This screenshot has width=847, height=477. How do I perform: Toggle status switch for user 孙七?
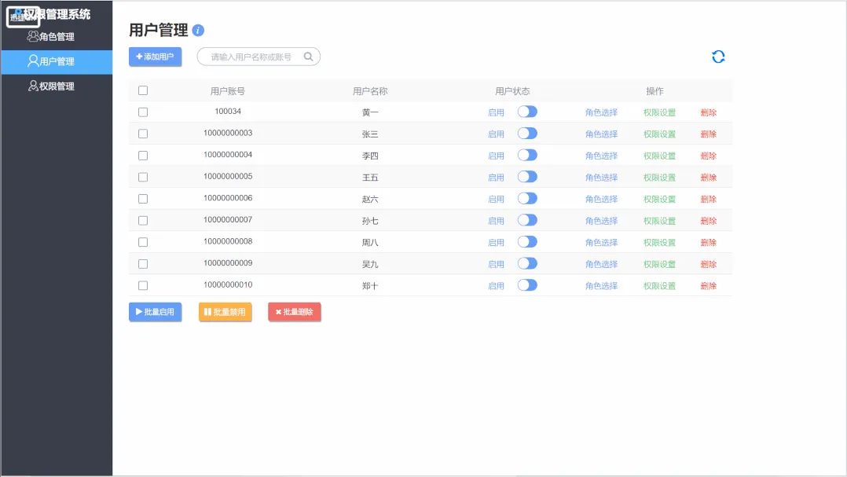[x=527, y=220]
